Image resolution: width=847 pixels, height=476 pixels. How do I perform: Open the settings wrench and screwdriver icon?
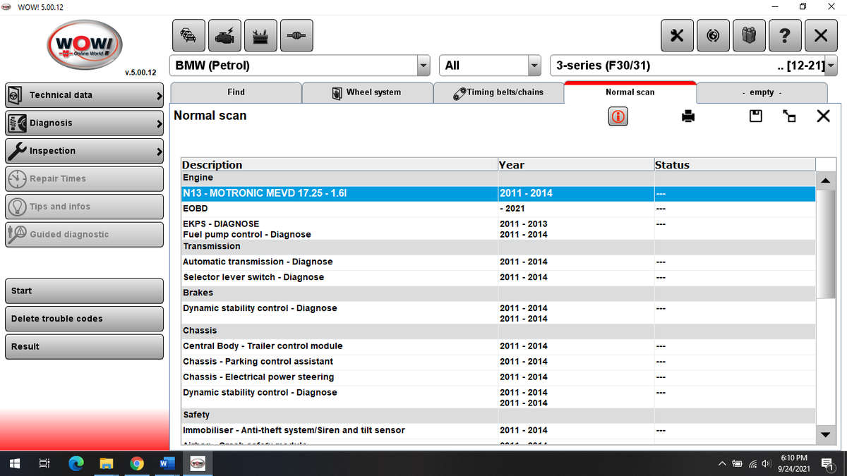point(677,35)
